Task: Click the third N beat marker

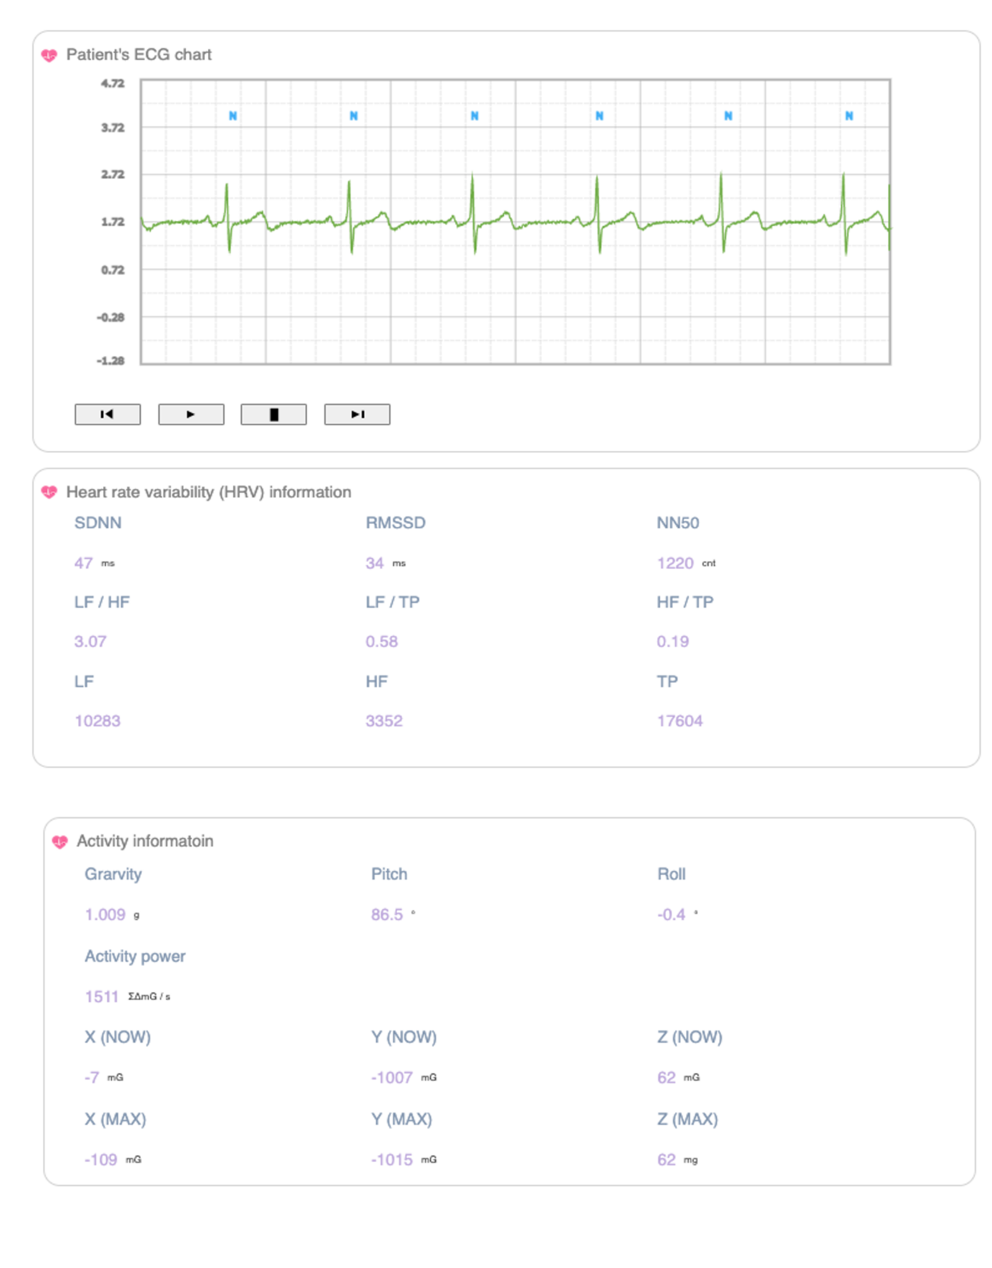Action: 473,115
